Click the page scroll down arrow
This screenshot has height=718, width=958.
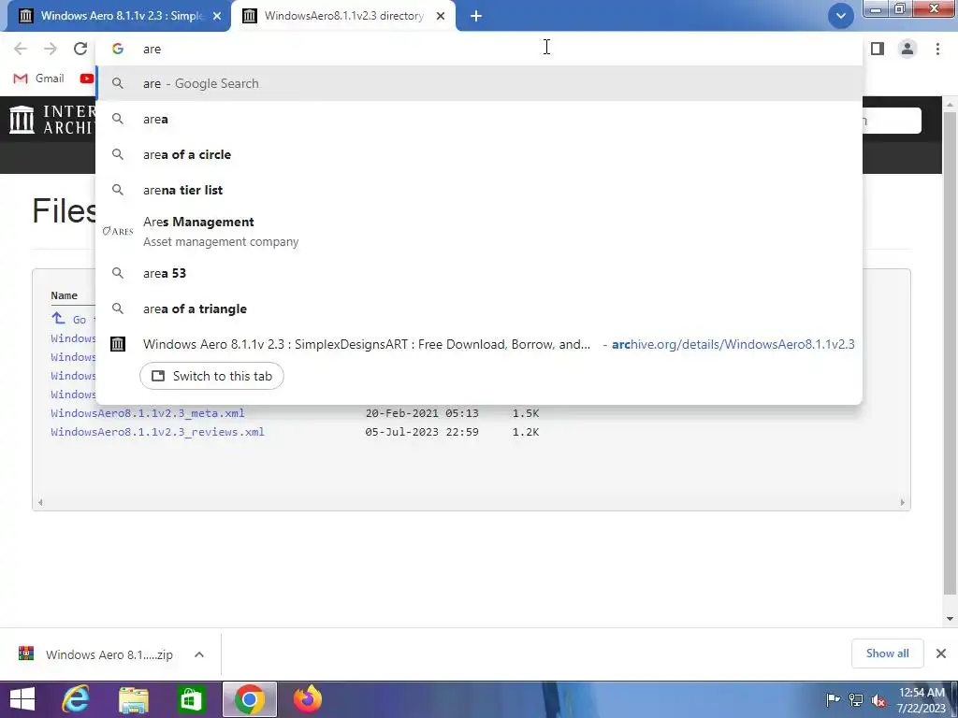click(x=950, y=619)
